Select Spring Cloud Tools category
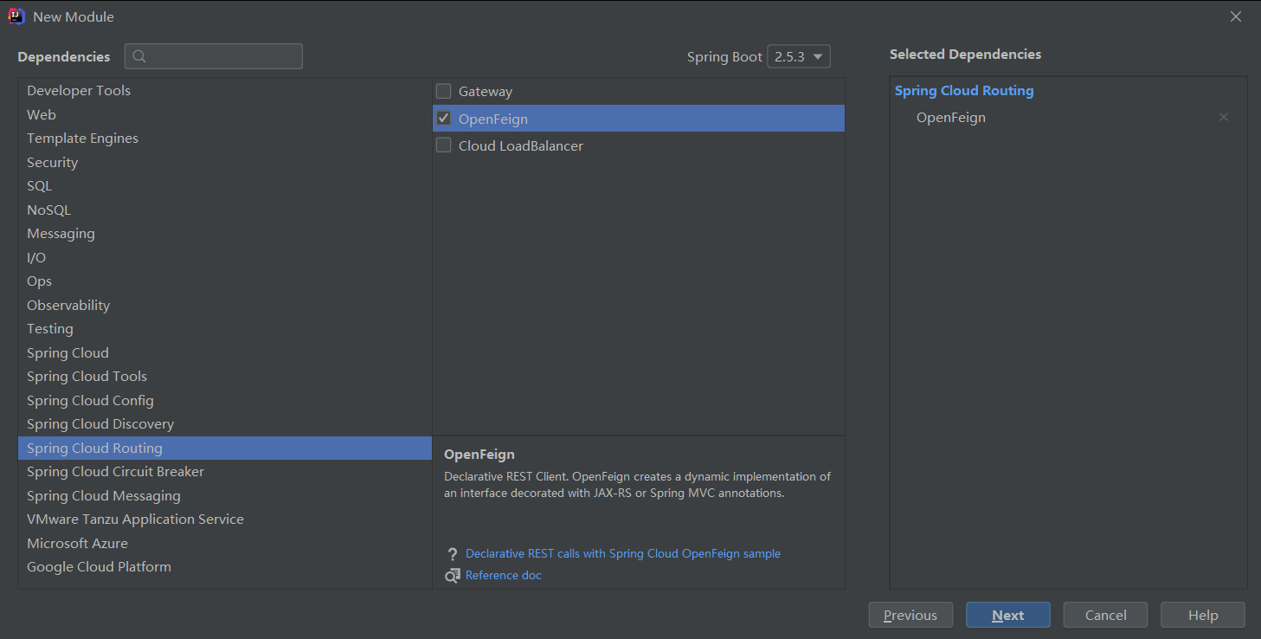Image resolution: width=1261 pixels, height=639 pixels. tap(225, 376)
